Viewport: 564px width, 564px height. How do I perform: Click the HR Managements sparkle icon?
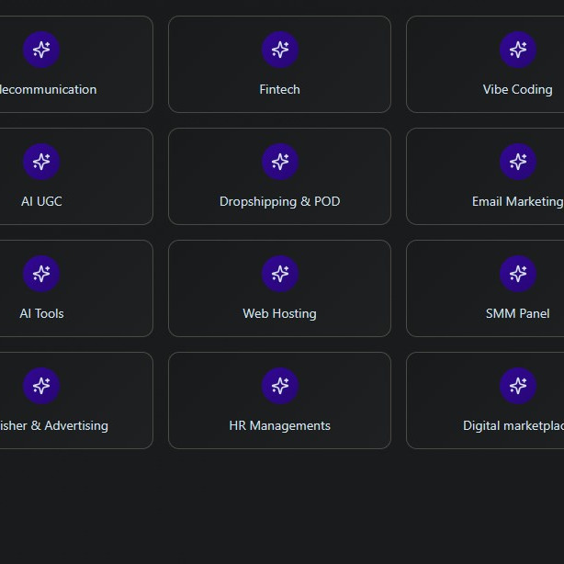point(280,386)
